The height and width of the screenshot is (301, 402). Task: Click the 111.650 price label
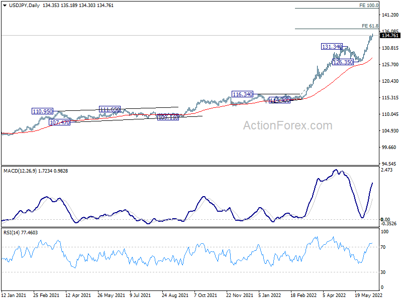click(110, 109)
